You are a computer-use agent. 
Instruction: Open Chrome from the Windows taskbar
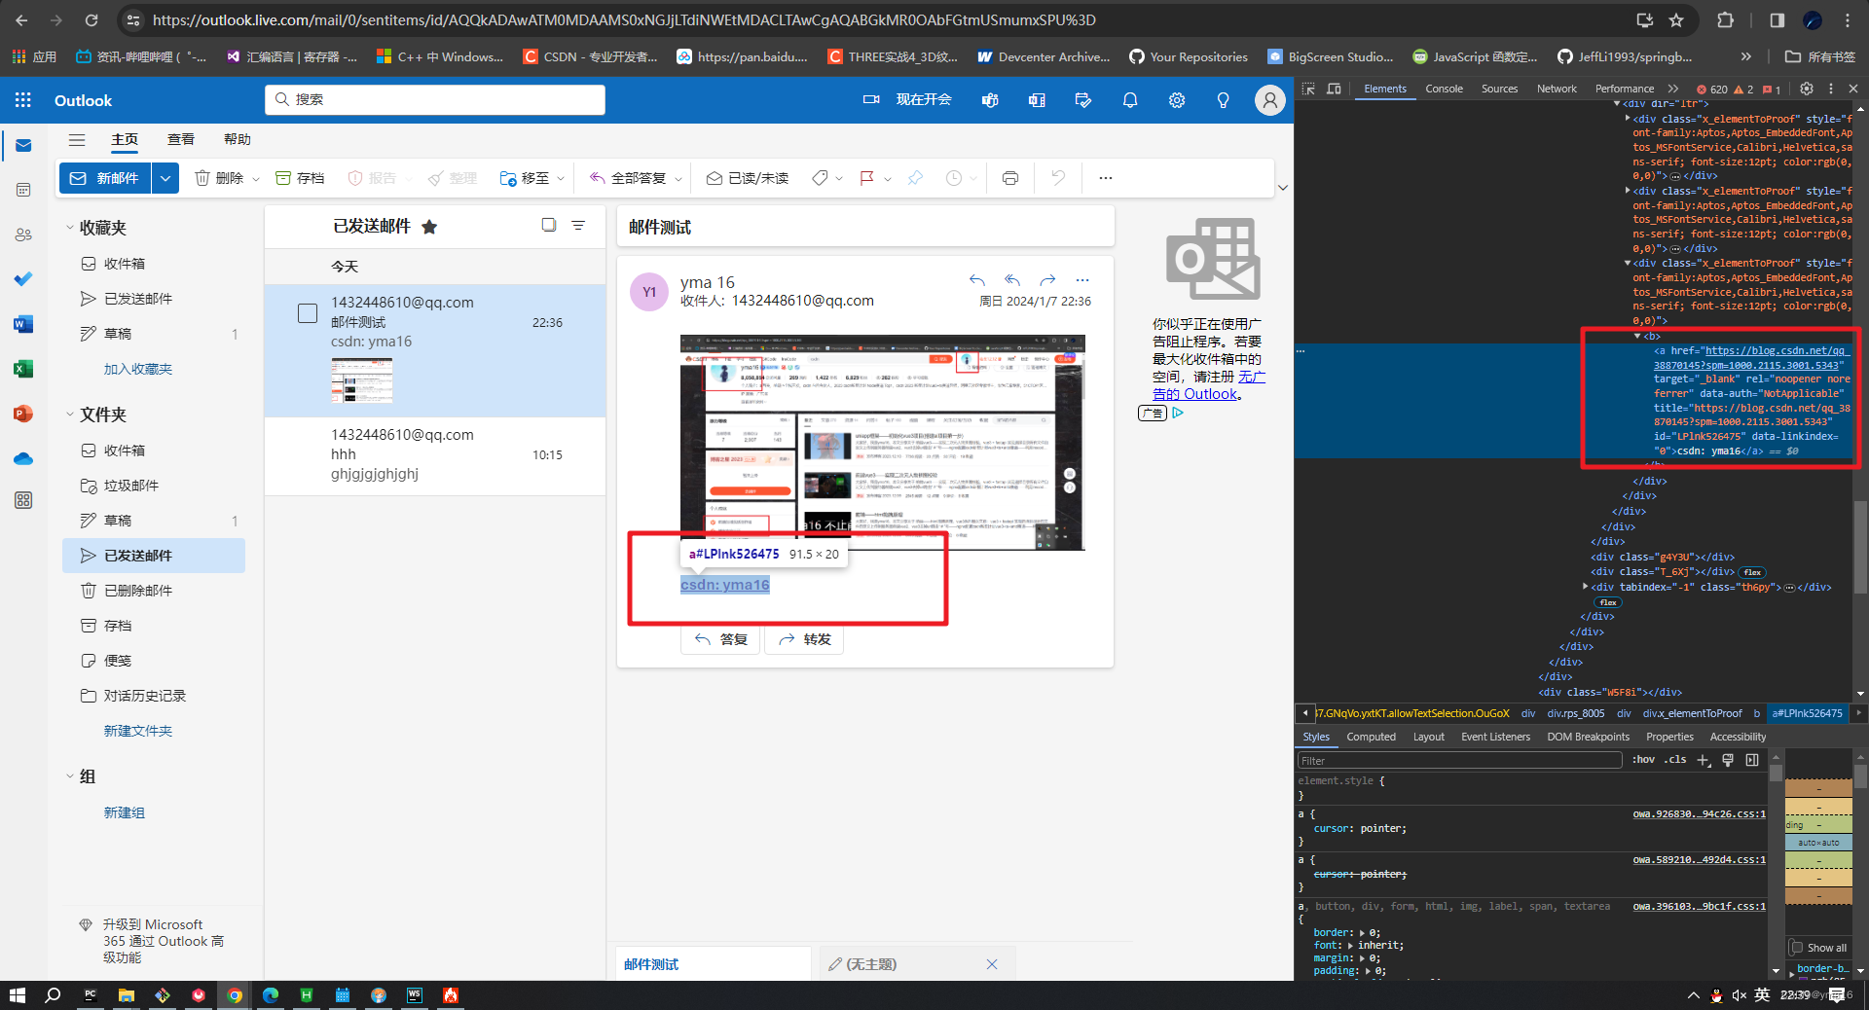pos(235,995)
